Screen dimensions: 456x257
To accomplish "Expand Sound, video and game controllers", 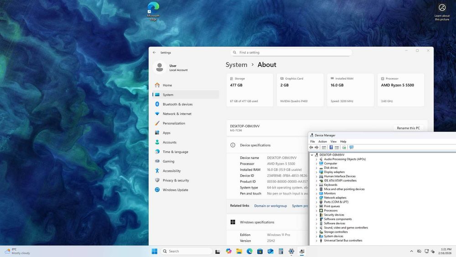I will coord(316,228).
